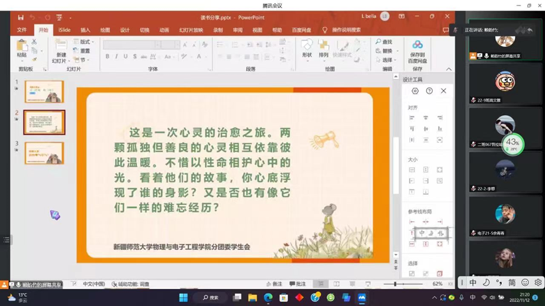Click the Reset (重置) button
545x306 pixels.
pyautogui.click(x=82, y=51)
